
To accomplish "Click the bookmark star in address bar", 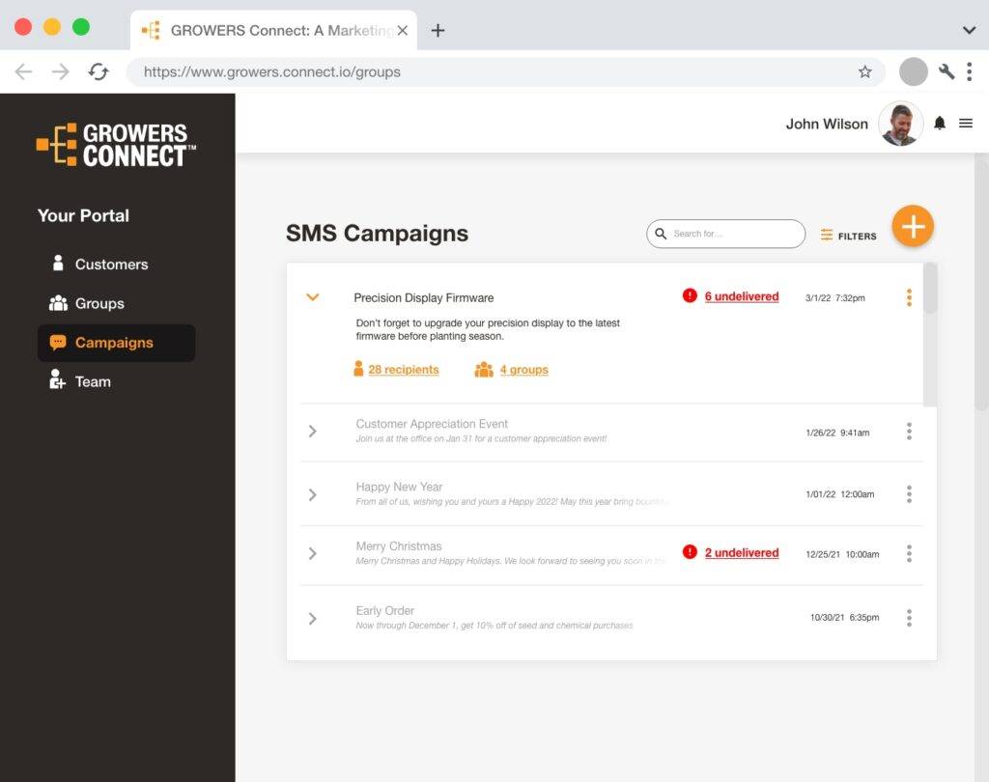I will point(864,72).
